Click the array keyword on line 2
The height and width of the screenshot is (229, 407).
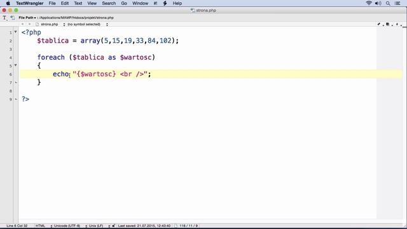(90, 41)
